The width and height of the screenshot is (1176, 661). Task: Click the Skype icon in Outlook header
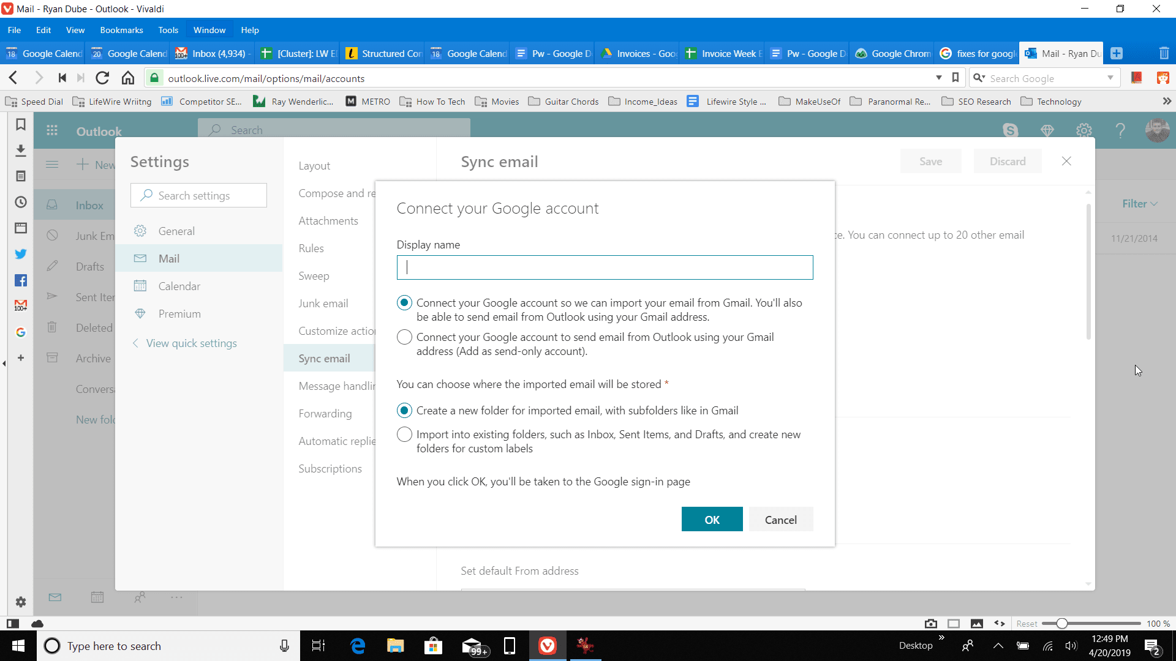coord(1009,130)
